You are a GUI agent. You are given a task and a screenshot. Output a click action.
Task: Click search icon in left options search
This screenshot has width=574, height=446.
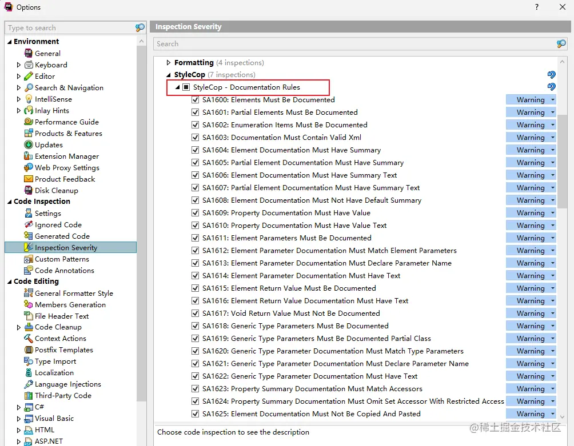click(140, 28)
